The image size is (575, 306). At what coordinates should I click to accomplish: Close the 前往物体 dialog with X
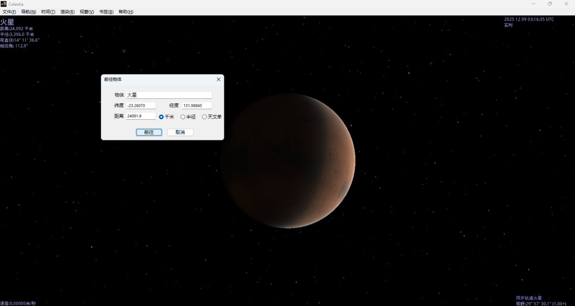[x=218, y=79]
